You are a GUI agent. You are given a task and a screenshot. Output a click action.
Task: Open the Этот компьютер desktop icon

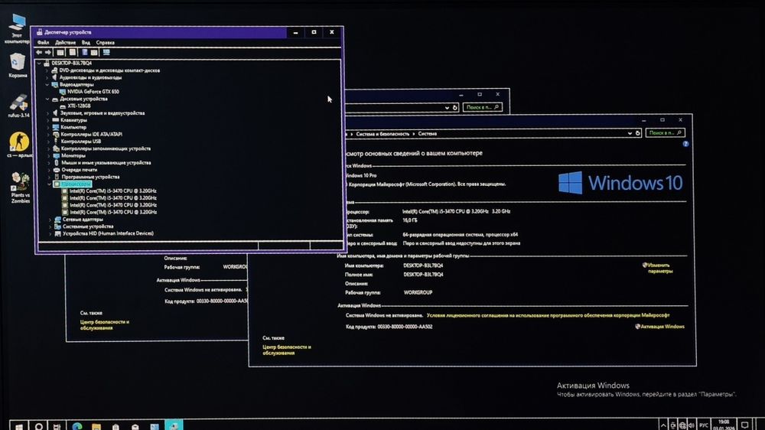pos(17,28)
